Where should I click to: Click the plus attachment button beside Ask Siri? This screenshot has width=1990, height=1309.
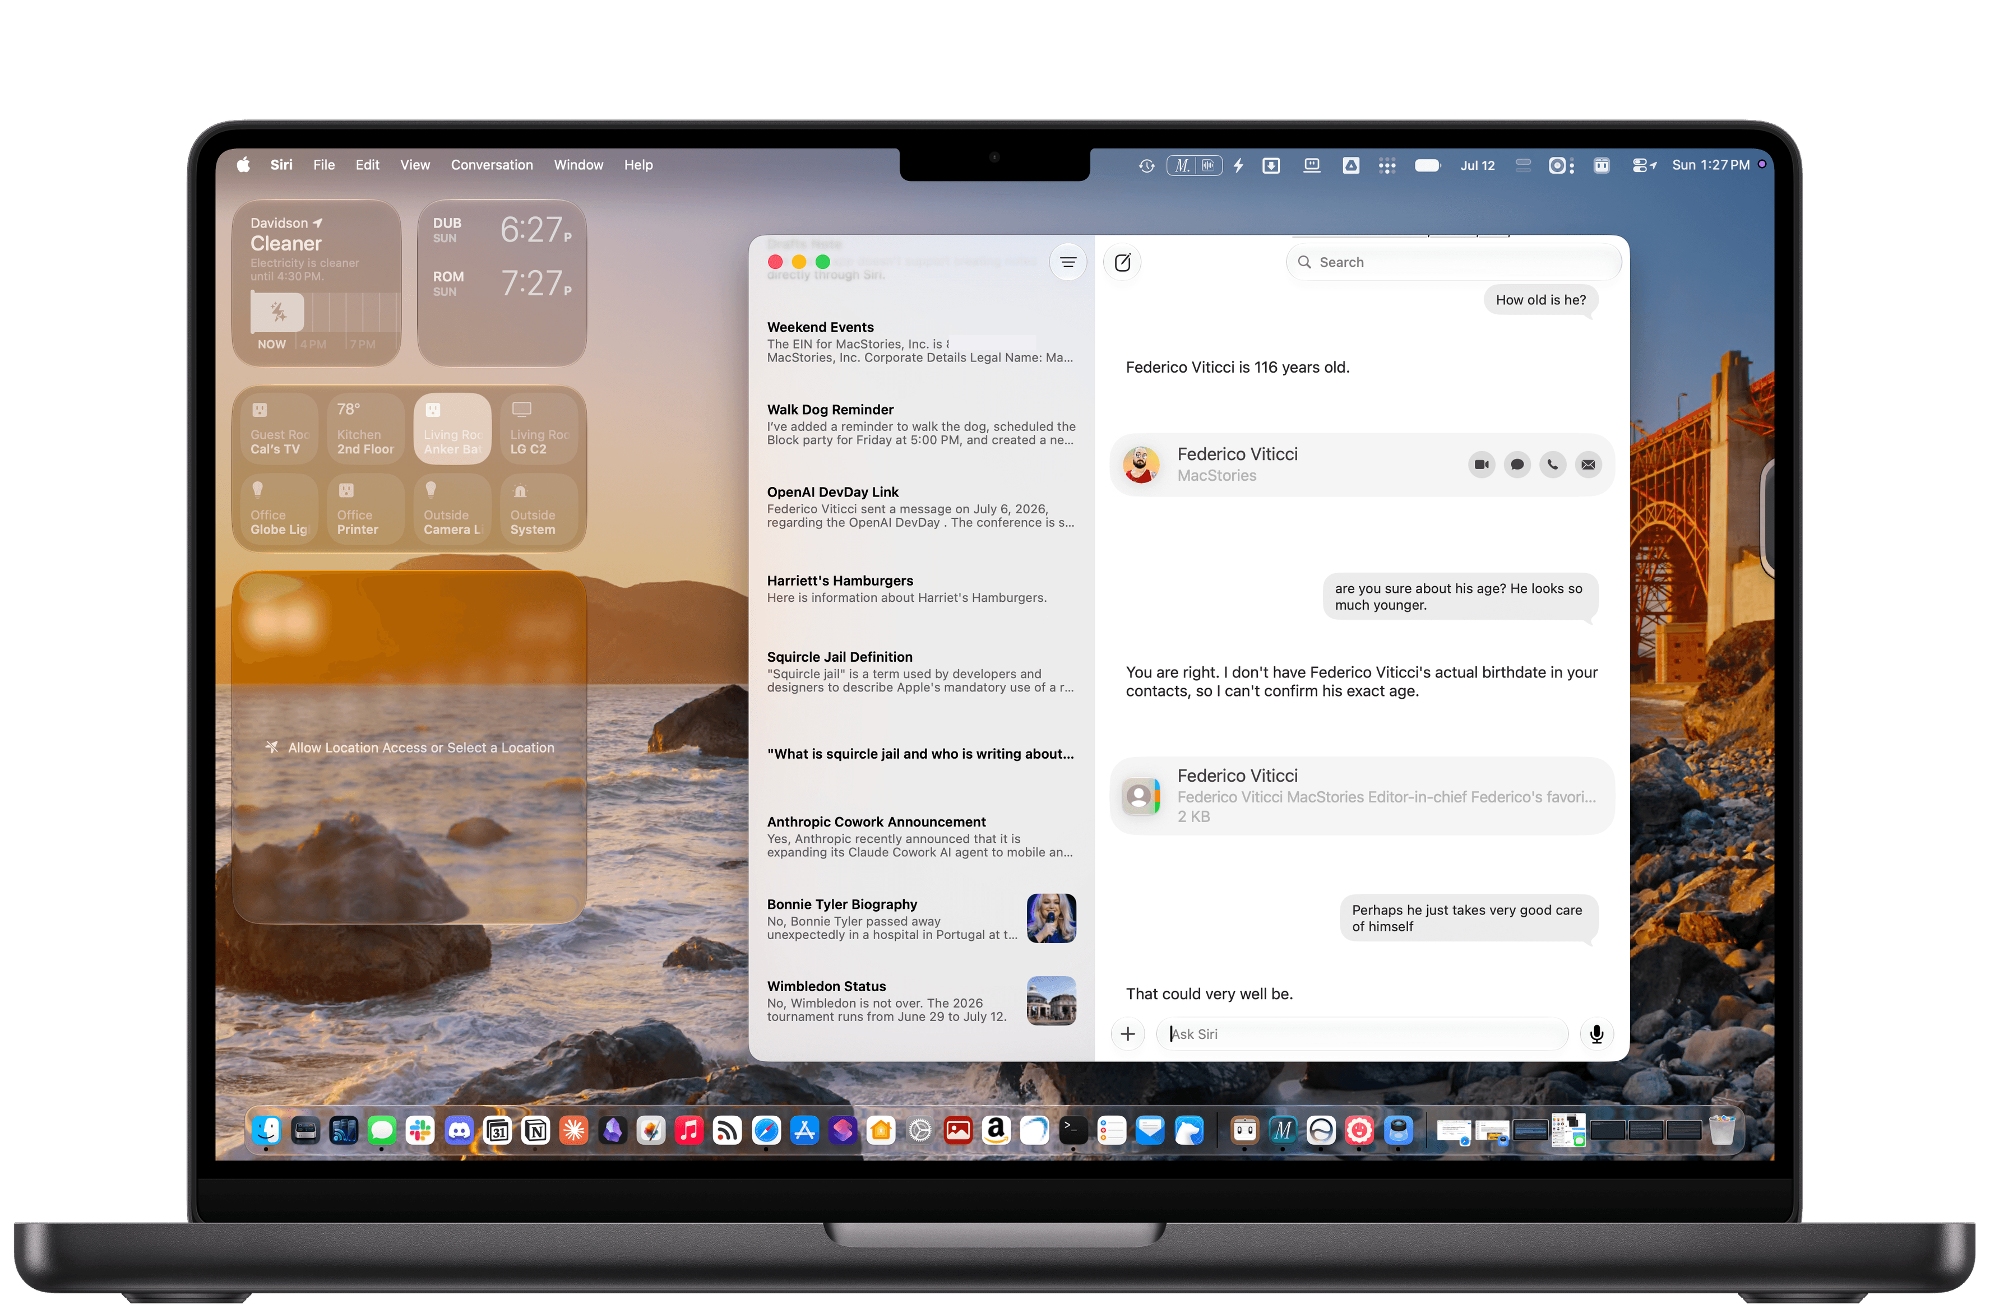point(1127,1034)
